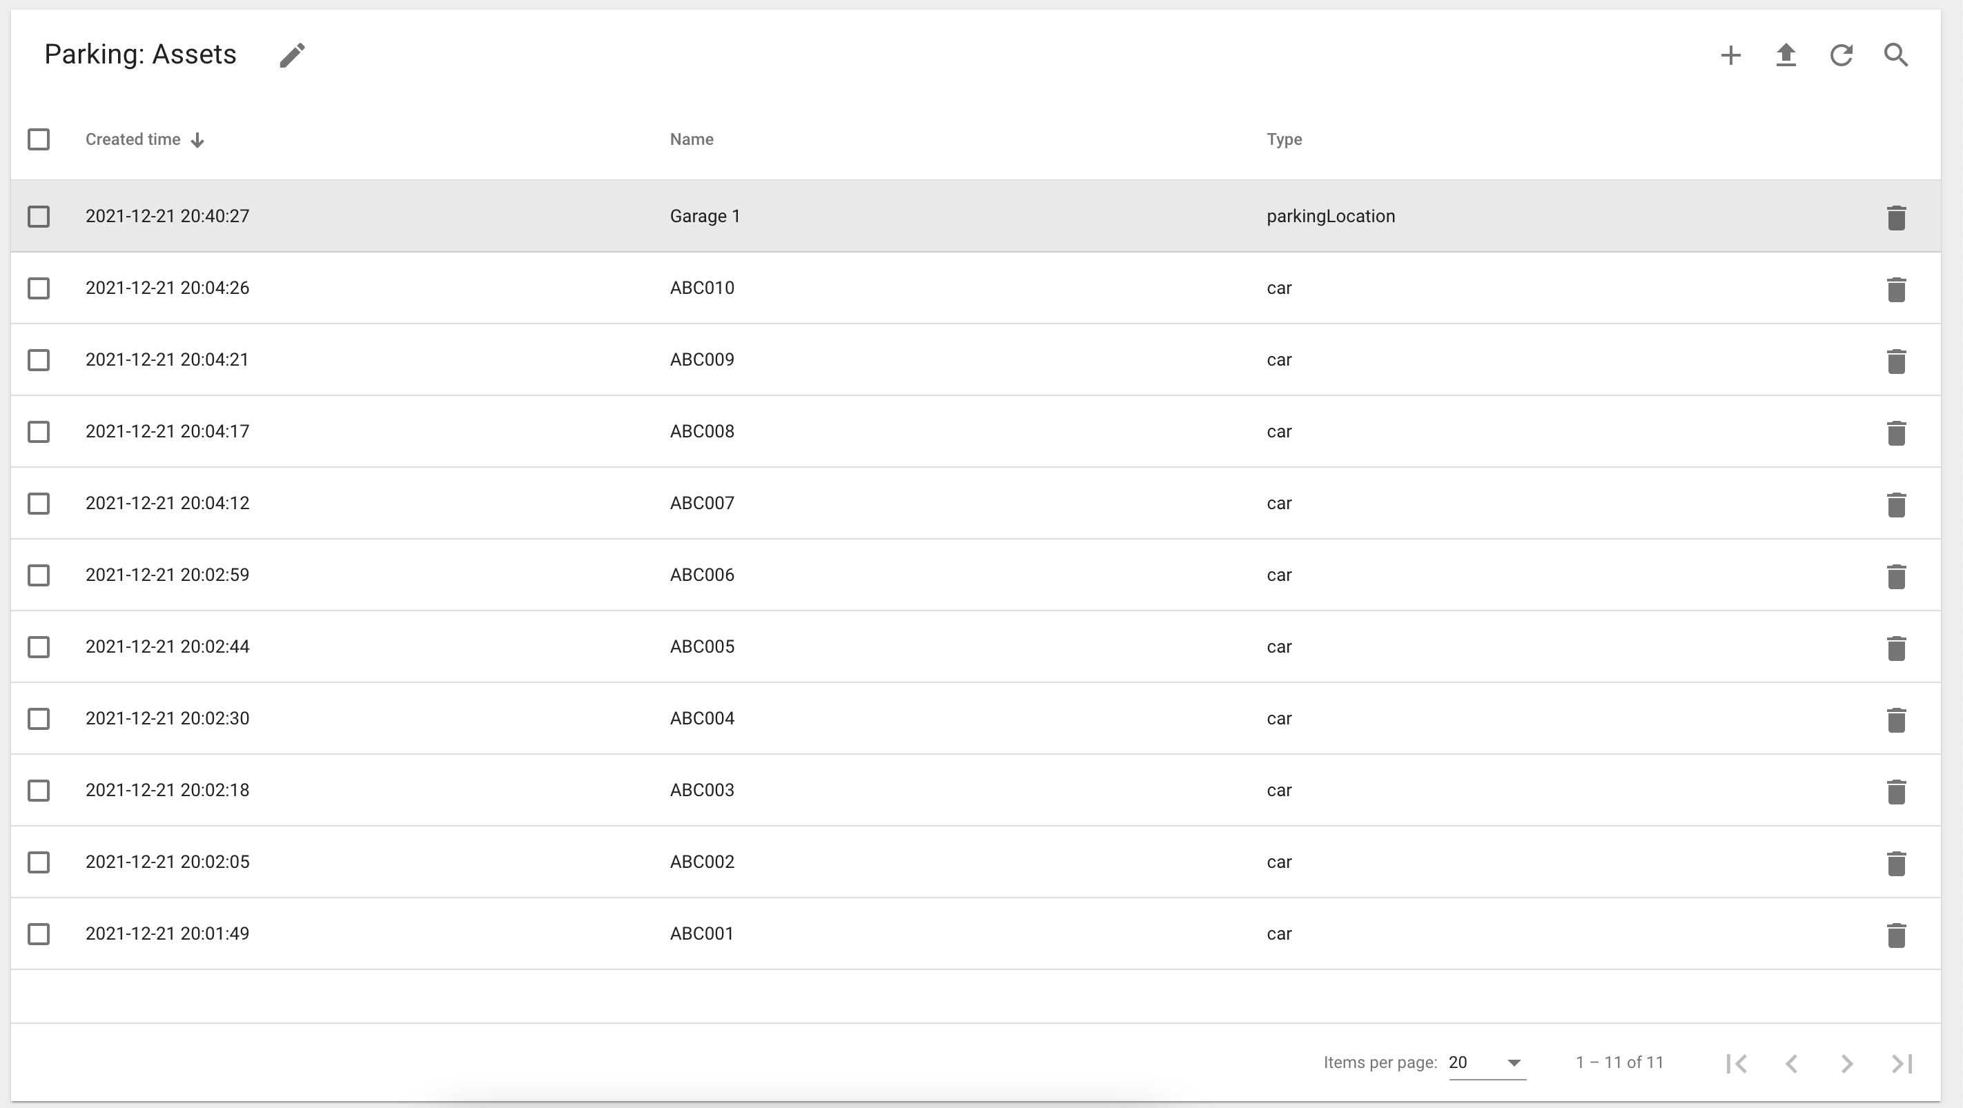
Task: Click the ABC008 name cell
Action: [702, 431]
